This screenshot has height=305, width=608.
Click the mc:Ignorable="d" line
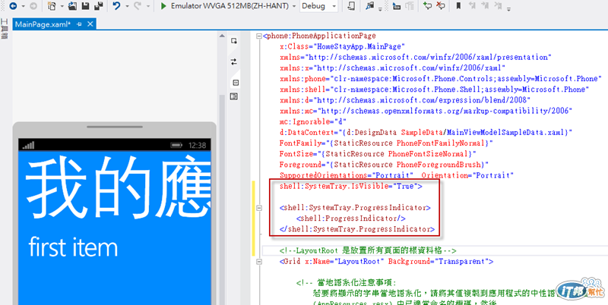click(312, 121)
